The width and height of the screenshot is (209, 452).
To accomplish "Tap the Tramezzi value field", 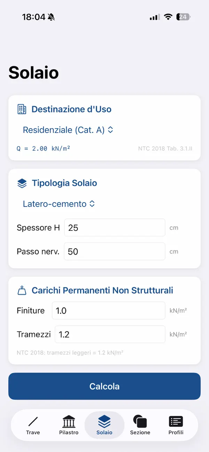I will click(110, 334).
